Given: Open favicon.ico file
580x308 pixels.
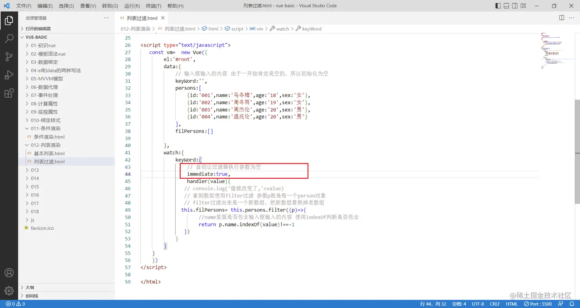Looking at the screenshot, I should pos(66,228).
